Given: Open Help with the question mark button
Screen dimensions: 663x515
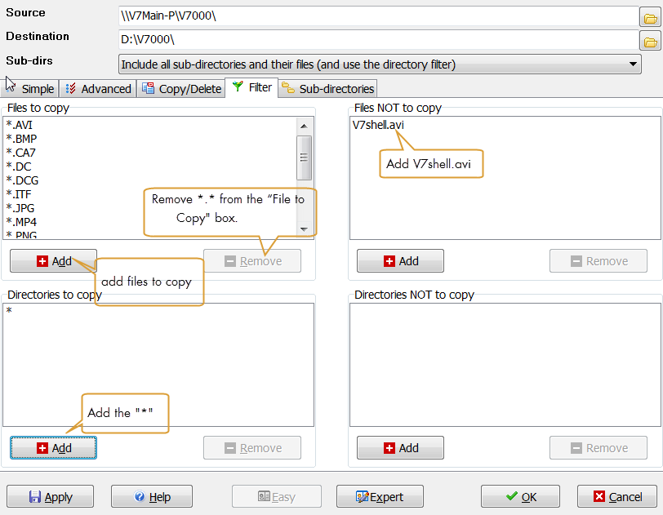Looking at the screenshot, I should pos(152,496).
